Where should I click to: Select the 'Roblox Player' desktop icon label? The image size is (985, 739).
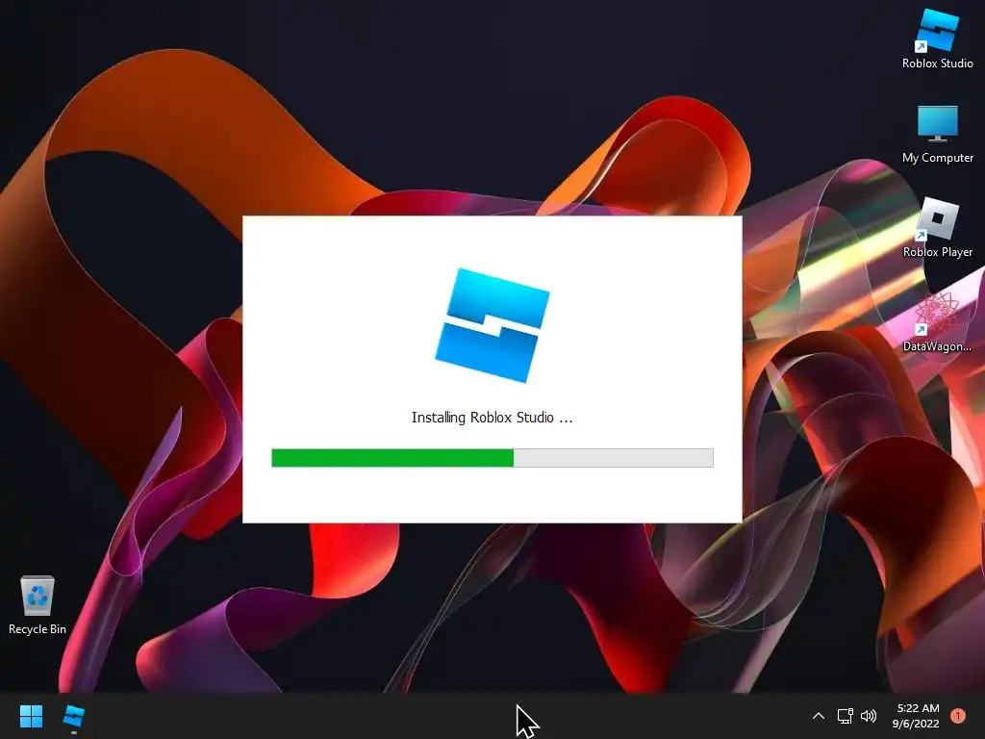937,252
